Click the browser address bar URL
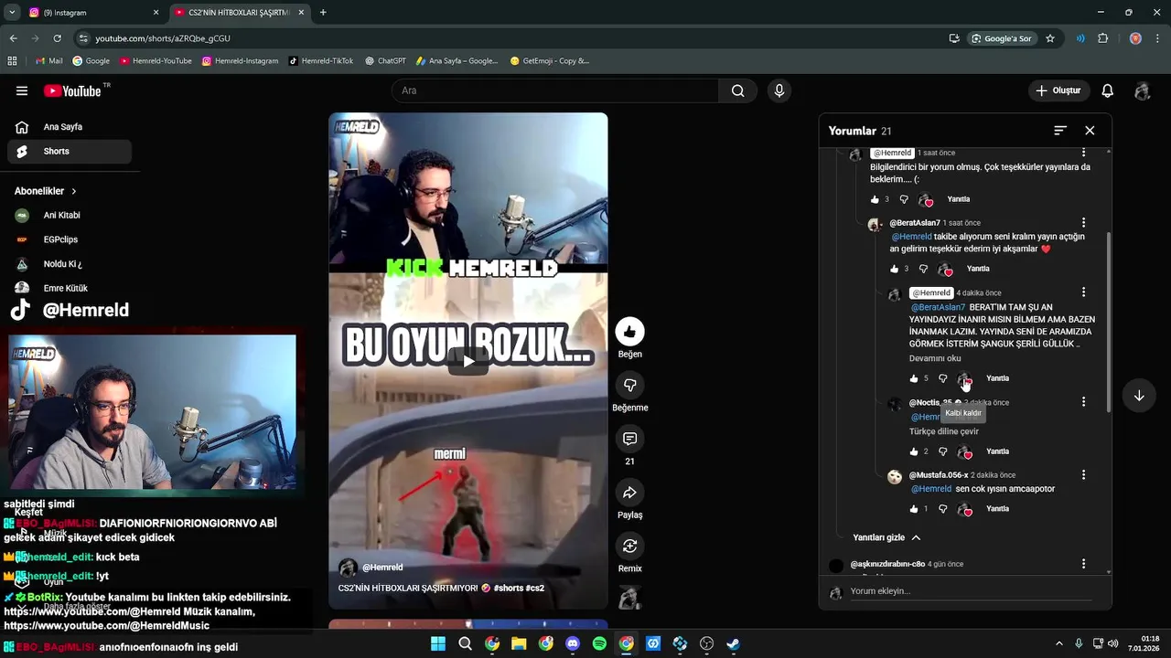This screenshot has width=1171, height=658. pyautogui.click(x=163, y=38)
